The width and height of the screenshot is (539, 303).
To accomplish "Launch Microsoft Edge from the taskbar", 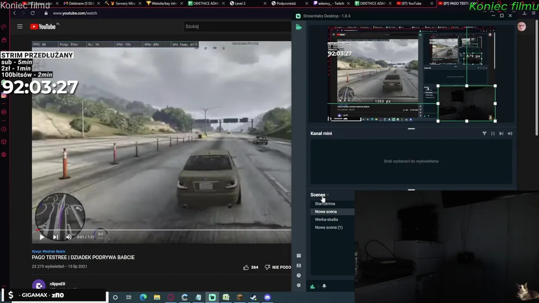I will 143,298.
